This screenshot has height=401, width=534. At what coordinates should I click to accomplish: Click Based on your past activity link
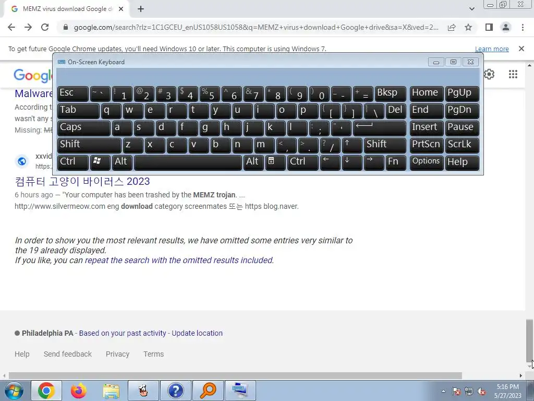(123, 333)
